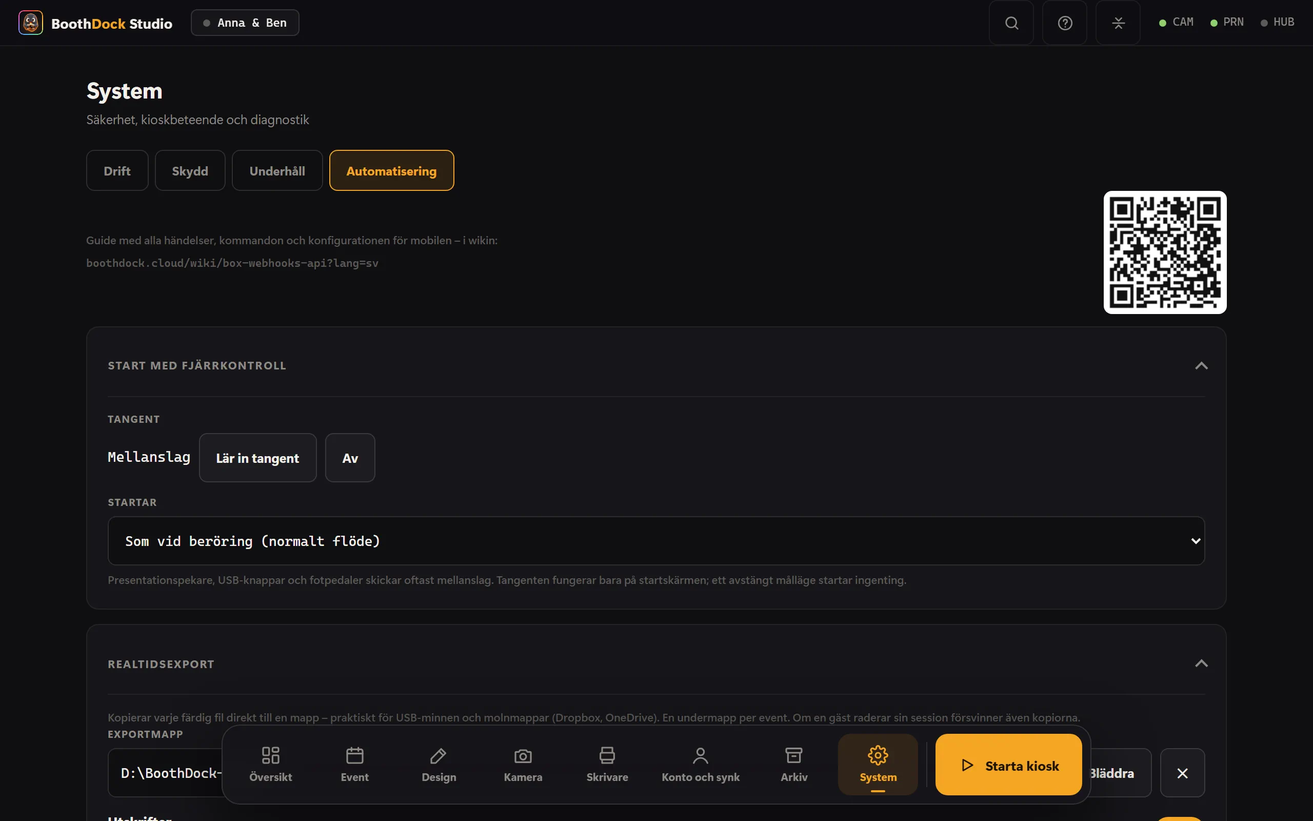Open Konto och synk in dock
This screenshot has height=821, width=1313.
point(701,764)
